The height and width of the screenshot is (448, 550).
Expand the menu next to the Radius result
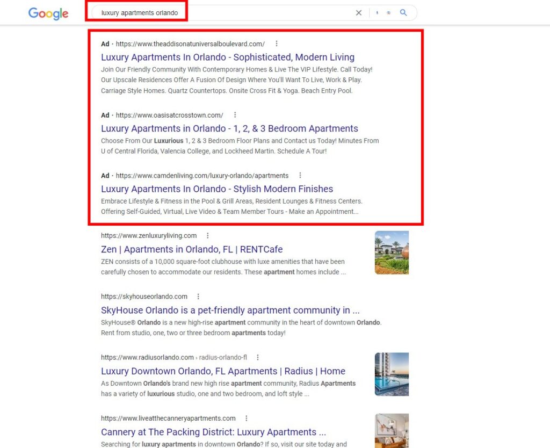pyautogui.click(x=258, y=357)
